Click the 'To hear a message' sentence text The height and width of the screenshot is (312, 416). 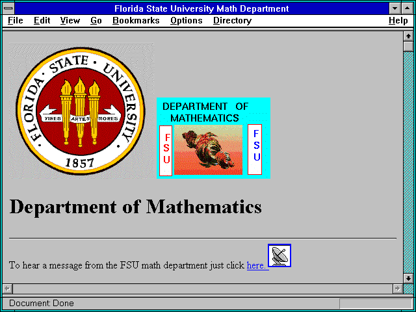pyautogui.click(x=127, y=265)
